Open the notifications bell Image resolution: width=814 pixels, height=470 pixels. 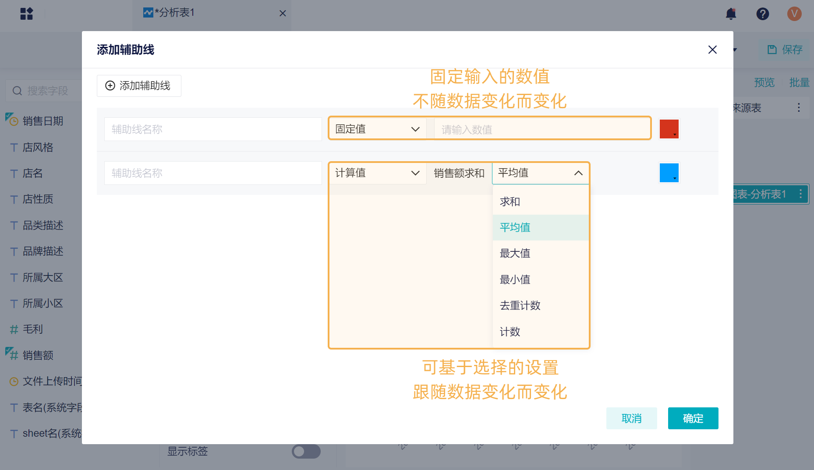[x=731, y=14]
